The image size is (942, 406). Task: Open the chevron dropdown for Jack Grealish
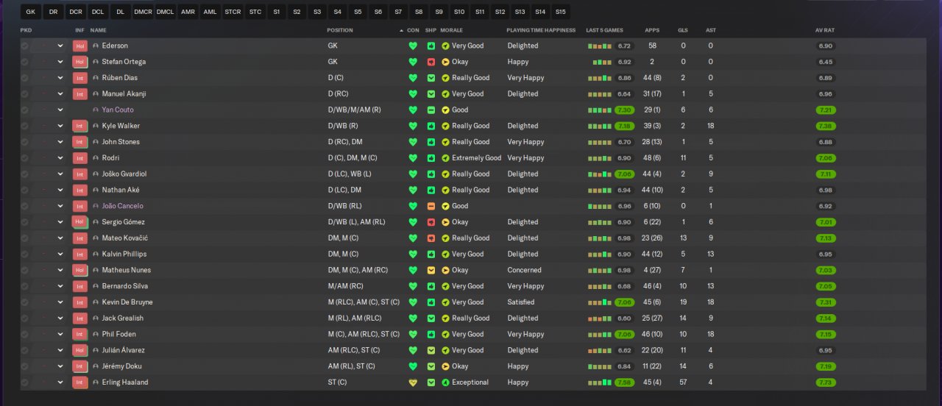[60, 318]
